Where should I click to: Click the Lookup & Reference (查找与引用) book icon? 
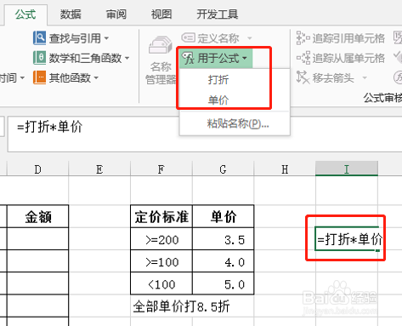39,38
